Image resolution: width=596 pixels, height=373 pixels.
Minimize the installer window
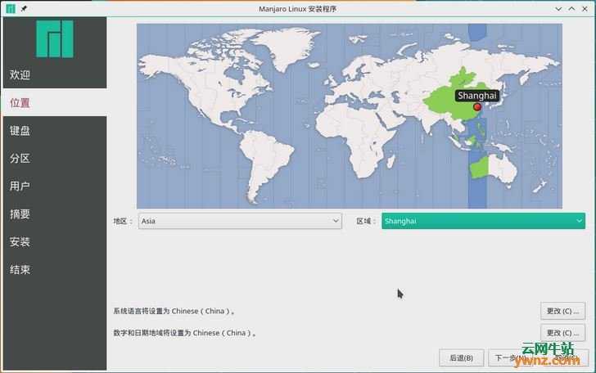click(558, 9)
